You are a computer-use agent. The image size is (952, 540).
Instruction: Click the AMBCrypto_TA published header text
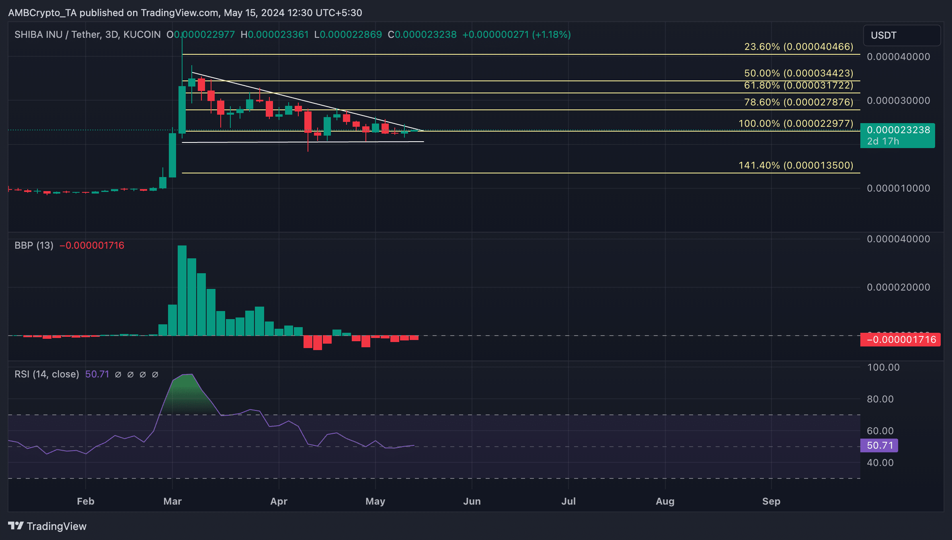(185, 13)
